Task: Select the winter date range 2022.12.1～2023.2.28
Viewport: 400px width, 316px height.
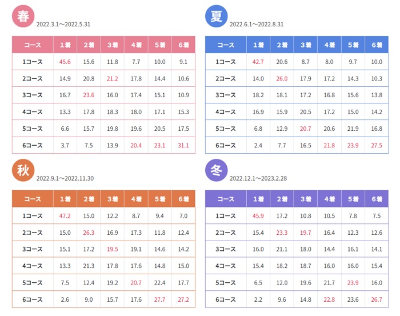Action: (x=258, y=178)
